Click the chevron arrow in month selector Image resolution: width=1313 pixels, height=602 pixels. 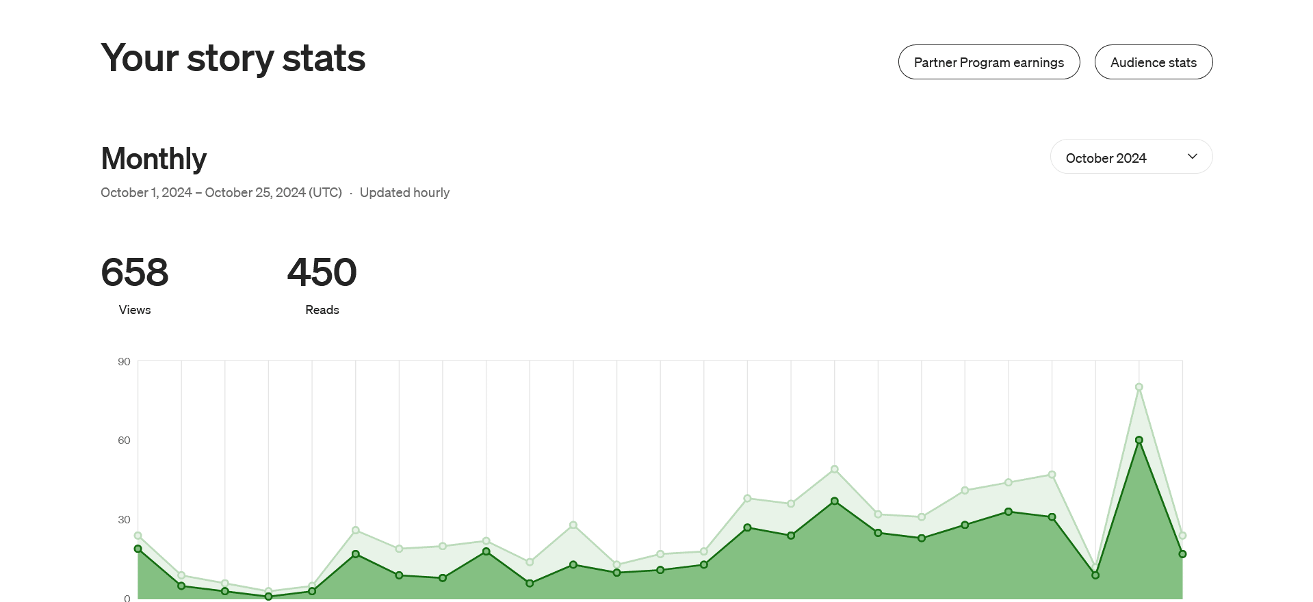pyautogui.click(x=1193, y=157)
